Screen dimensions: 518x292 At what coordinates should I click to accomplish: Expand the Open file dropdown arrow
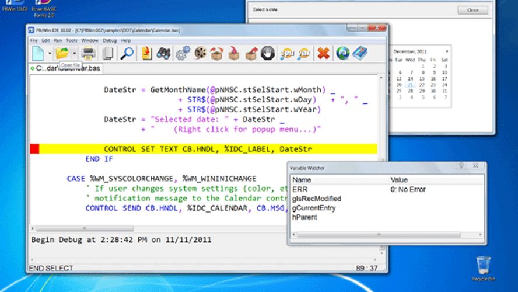coord(74,54)
